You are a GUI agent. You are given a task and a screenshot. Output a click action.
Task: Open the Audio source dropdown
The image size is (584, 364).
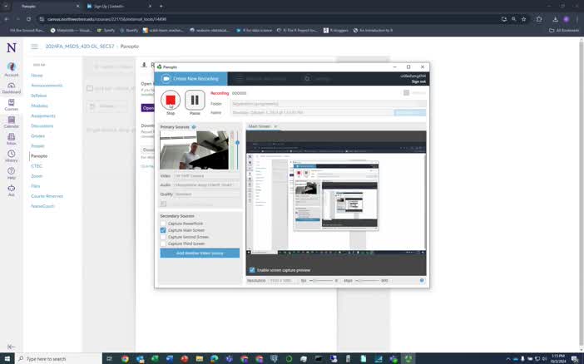pos(206,185)
